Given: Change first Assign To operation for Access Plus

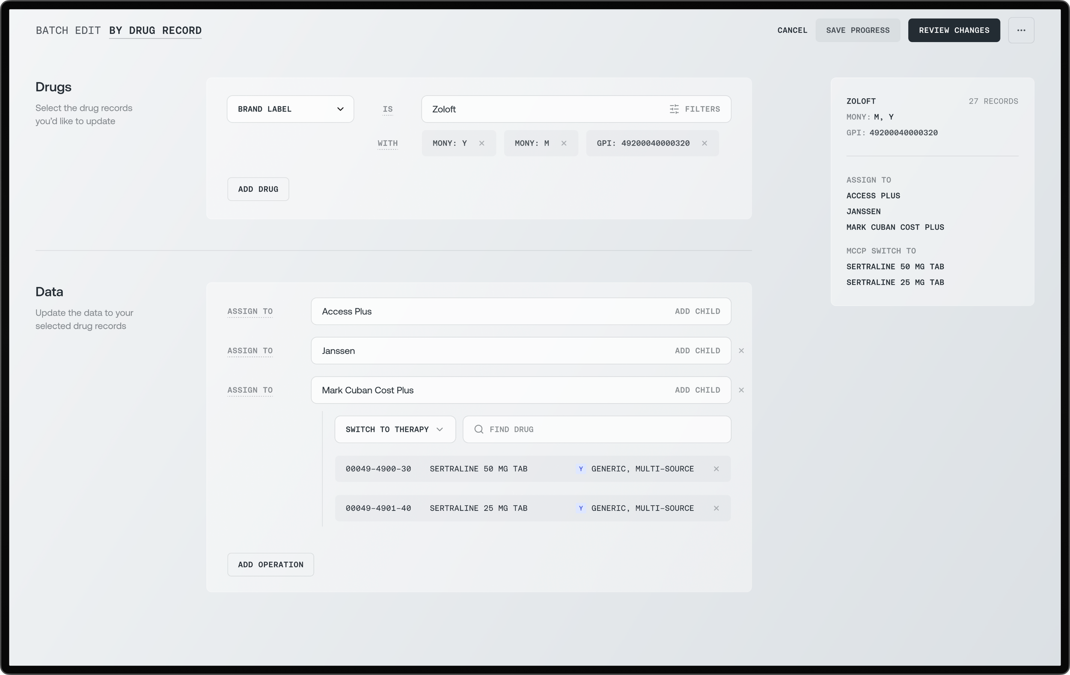Looking at the screenshot, I should point(250,312).
